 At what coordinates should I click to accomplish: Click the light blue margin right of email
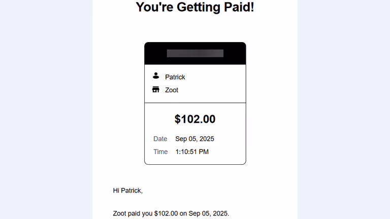coord(344,109)
